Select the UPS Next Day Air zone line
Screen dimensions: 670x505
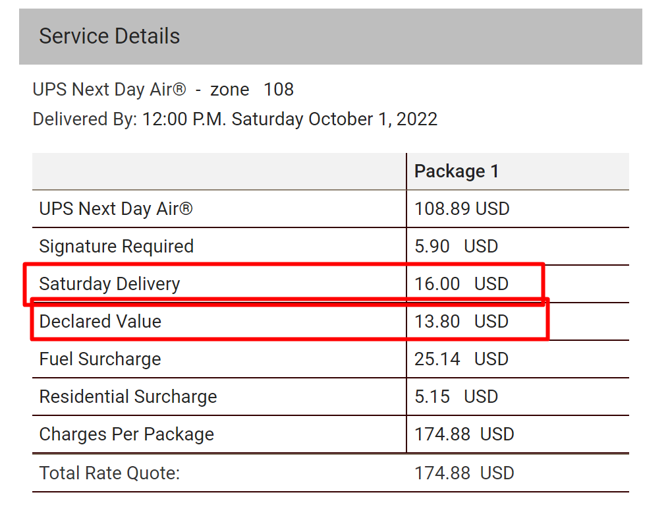[x=163, y=90]
